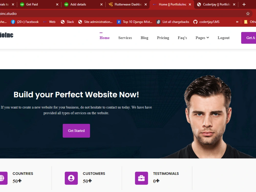Open Pricing in the site navigation
Viewport: 256px width, 192px height.
pyautogui.click(x=163, y=38)
